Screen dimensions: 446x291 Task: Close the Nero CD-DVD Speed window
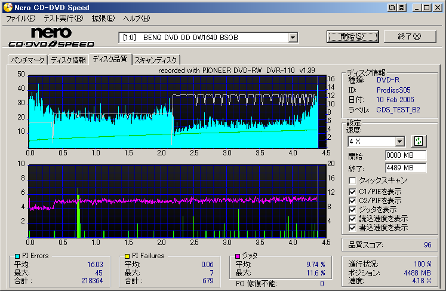pyautogui.click(x=437, y=8)
